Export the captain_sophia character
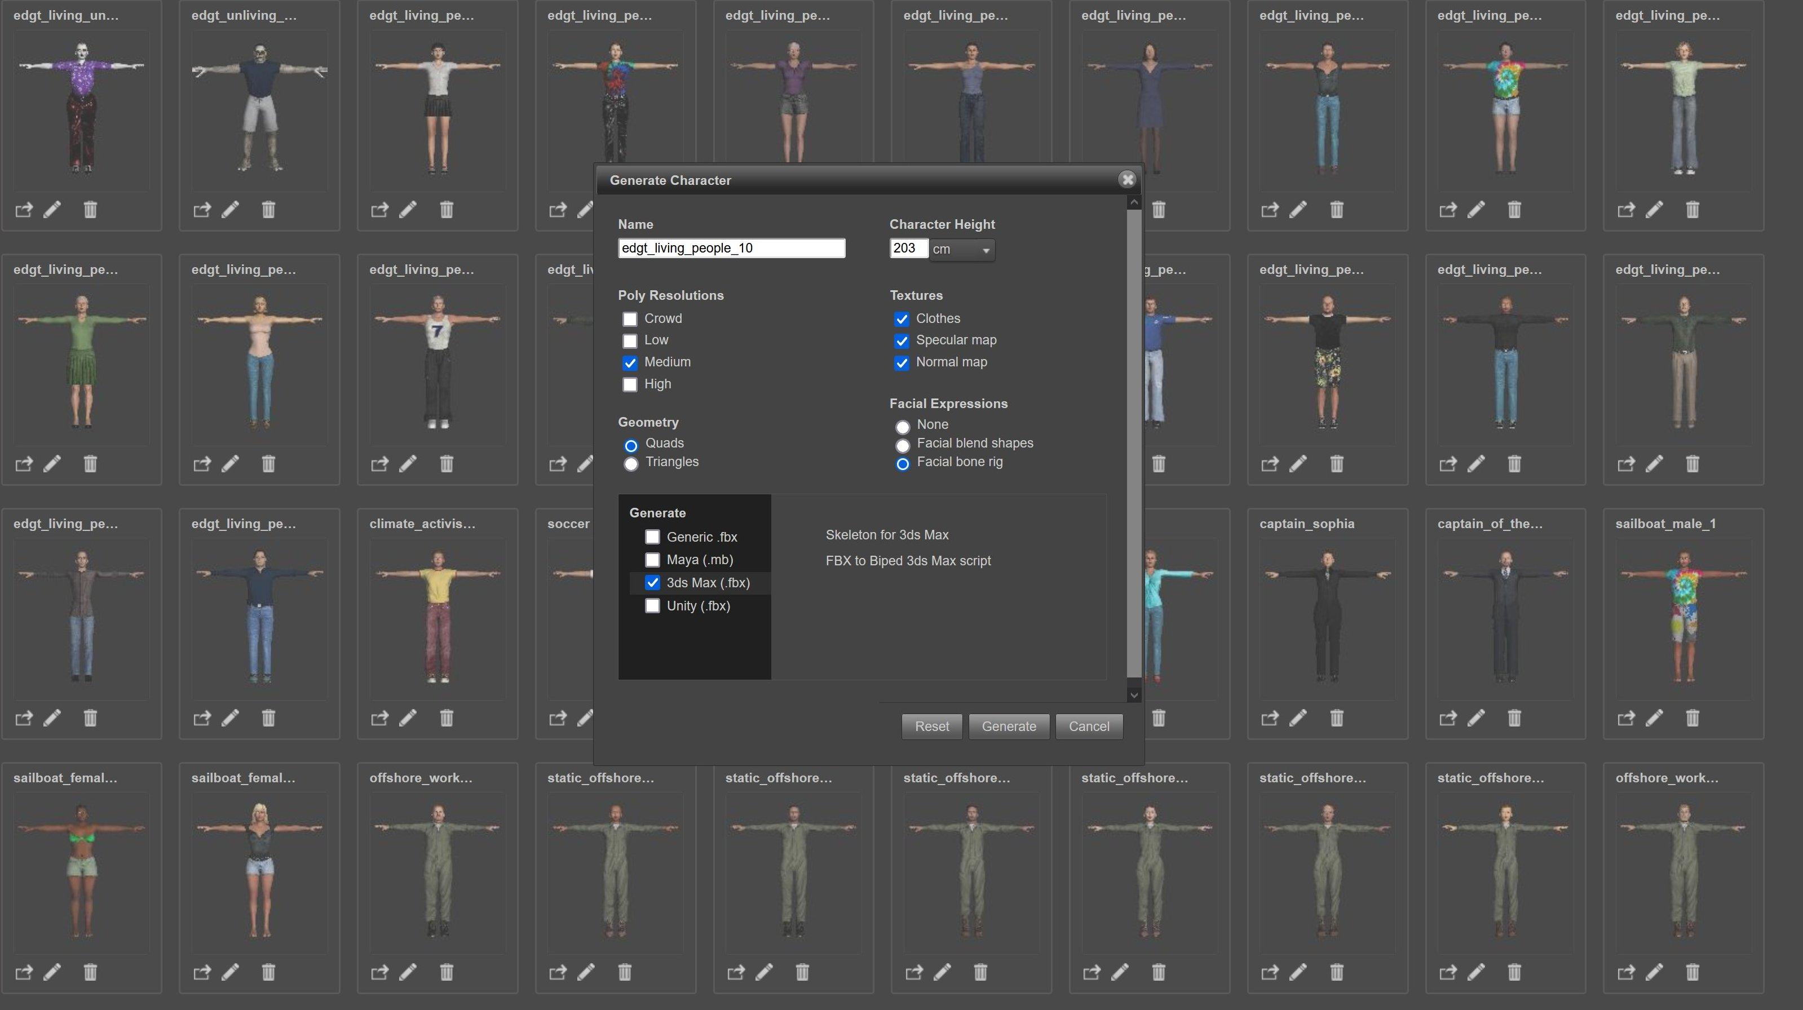 tap(1270, 717)
